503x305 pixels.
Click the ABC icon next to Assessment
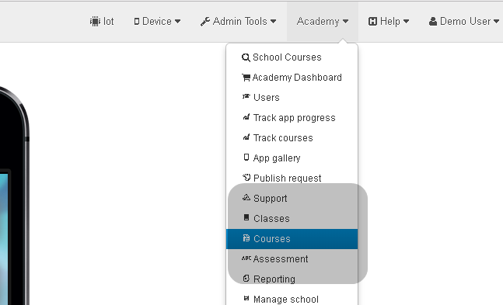pos(246,258)
